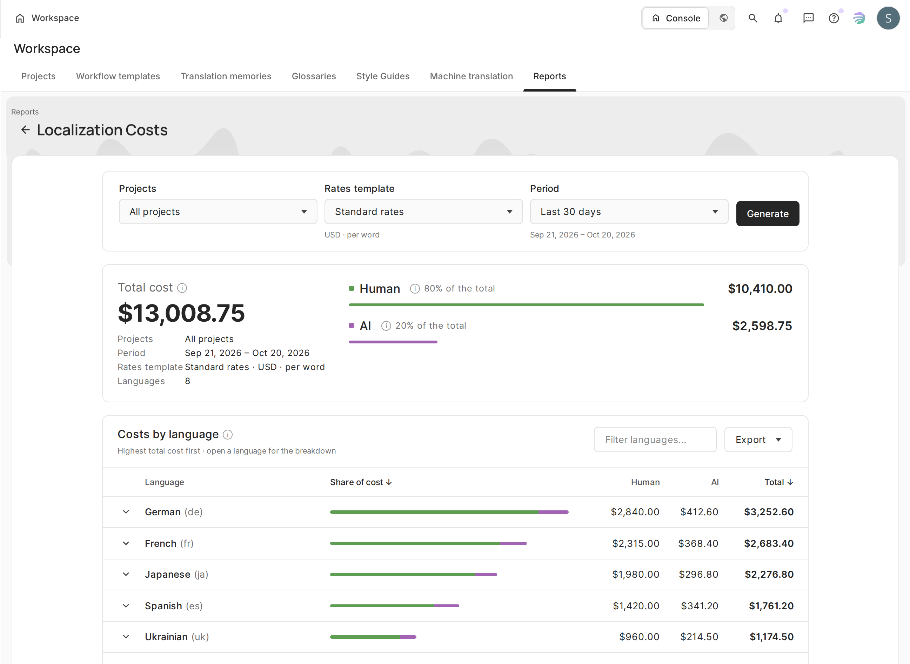
Task: Expand the Spanish (es) row
Action: click(126, 606)
